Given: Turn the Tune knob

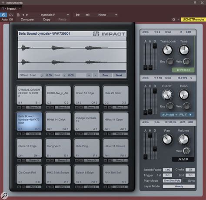Looking at the screenshot, I should pyautogui.click(x=184, y=50).
